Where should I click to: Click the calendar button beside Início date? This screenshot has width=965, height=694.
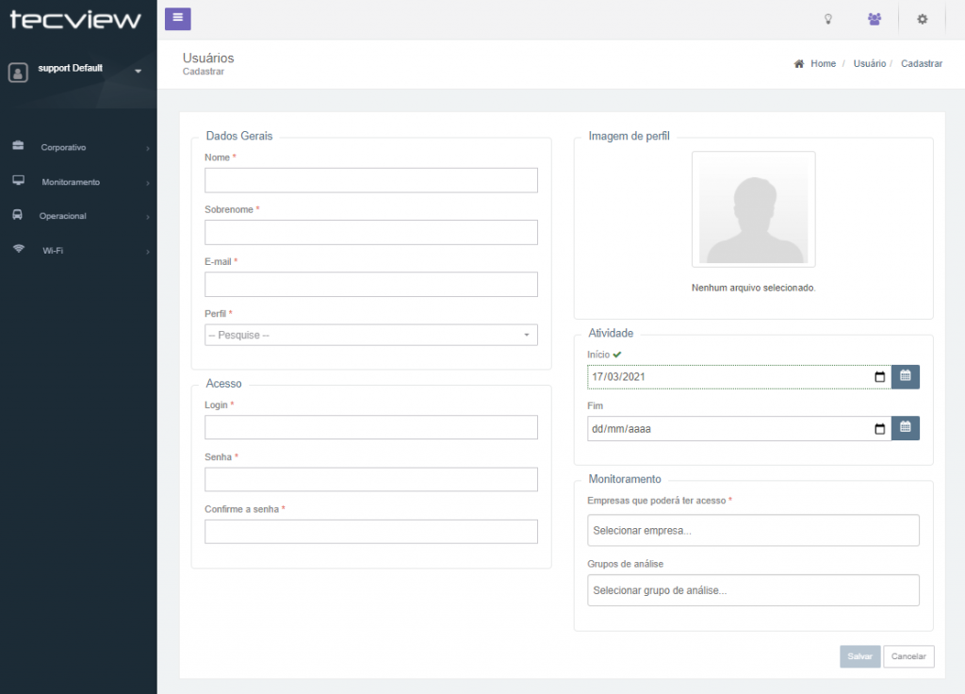pyautogui.click(x=905, y=376)
